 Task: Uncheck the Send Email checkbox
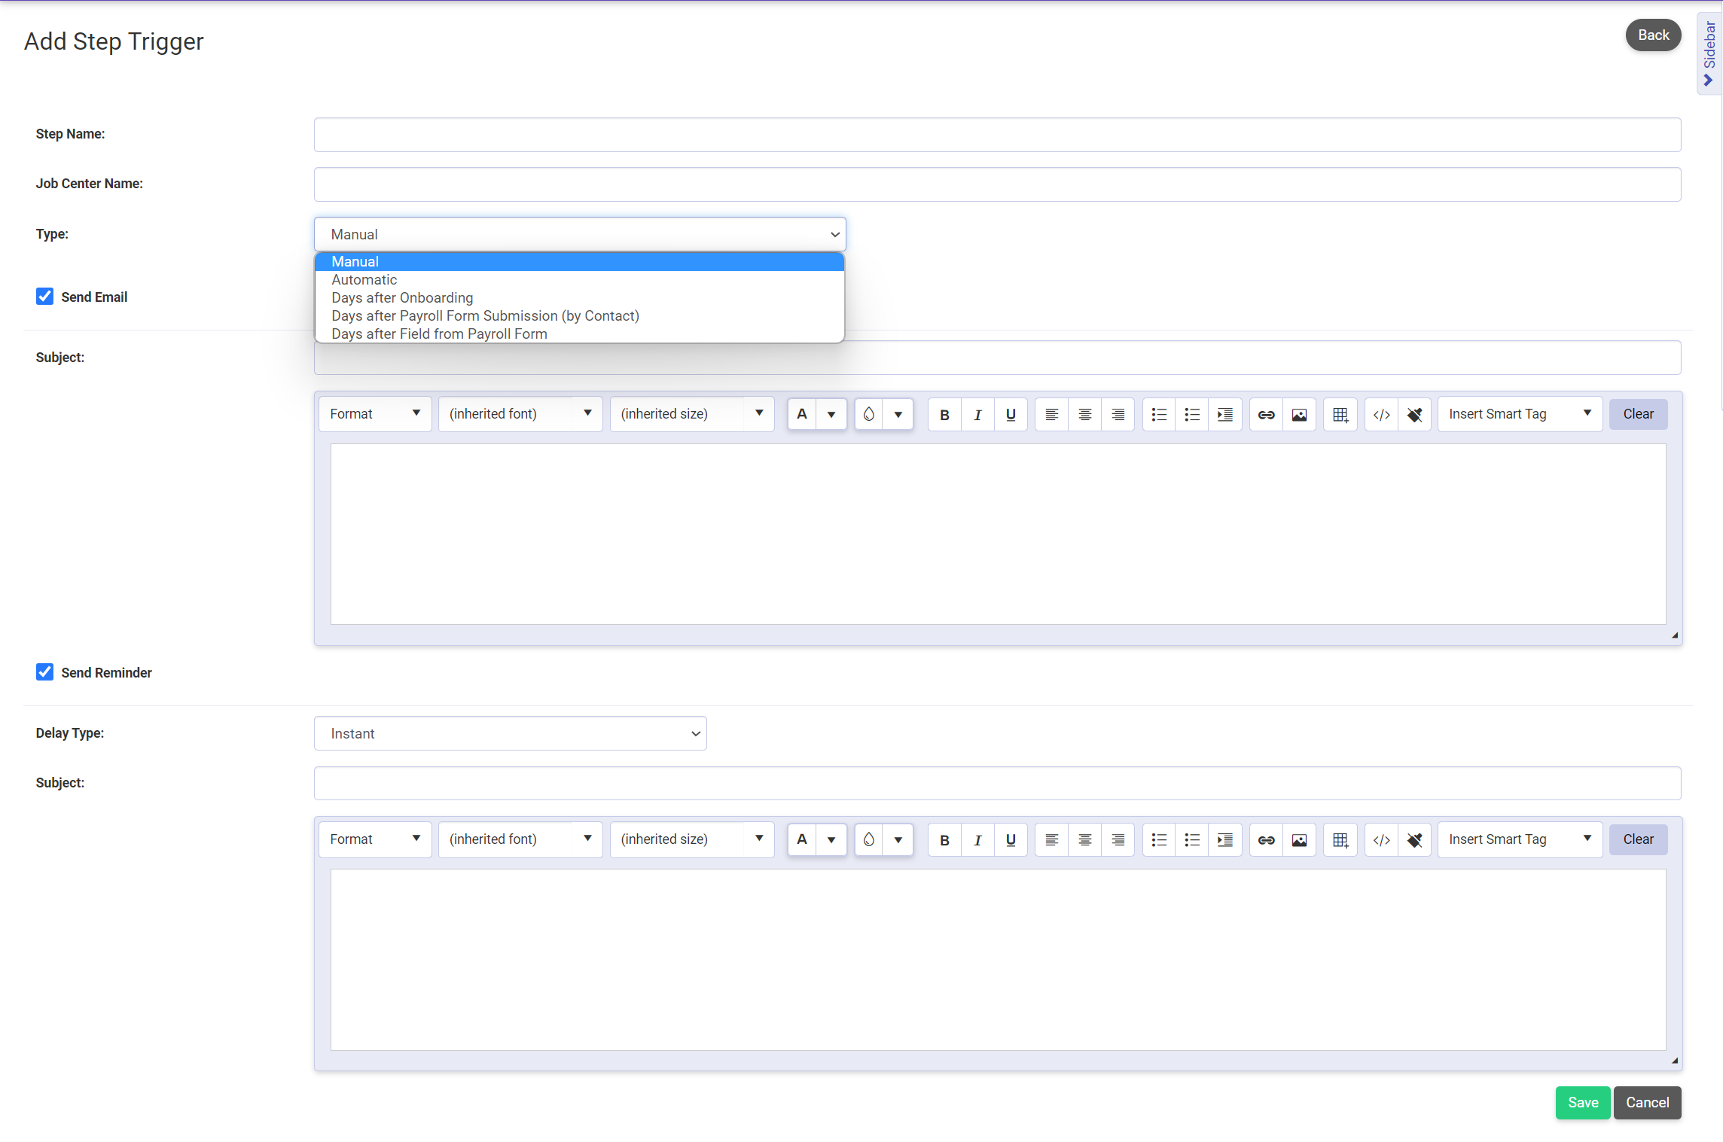coord(45,297)
